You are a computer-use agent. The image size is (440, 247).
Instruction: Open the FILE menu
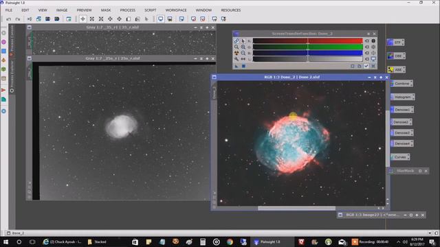pos(9,10)
